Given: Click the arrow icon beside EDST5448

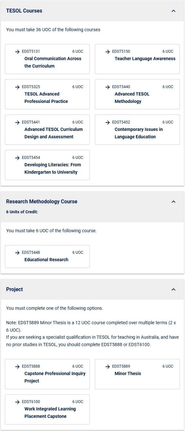Looking at the screenshot, I should click(17, 253).
